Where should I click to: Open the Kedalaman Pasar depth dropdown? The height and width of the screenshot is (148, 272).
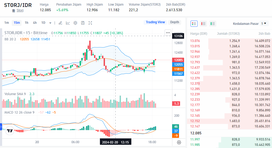[264, 24]
